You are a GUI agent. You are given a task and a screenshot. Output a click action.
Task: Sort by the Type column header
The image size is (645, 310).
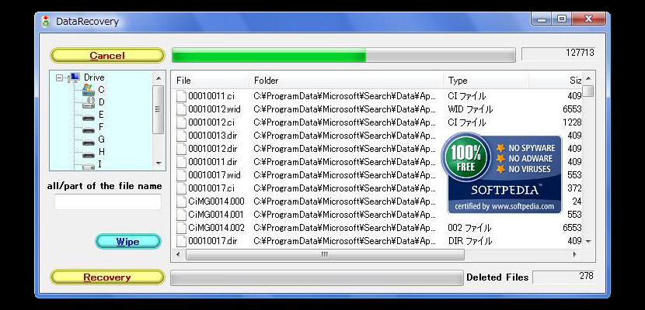coord(486,81)
